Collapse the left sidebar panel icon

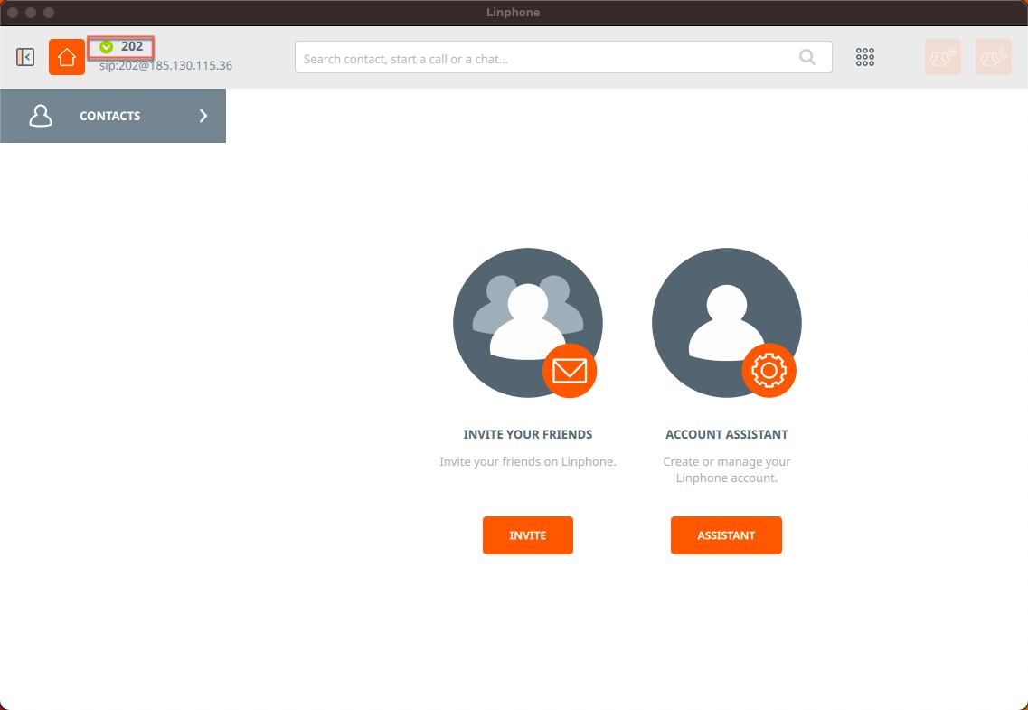coord(25,57)
